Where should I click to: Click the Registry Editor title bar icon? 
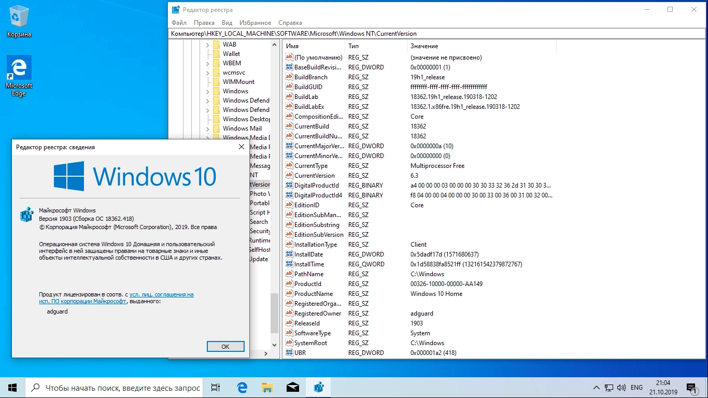176,9
